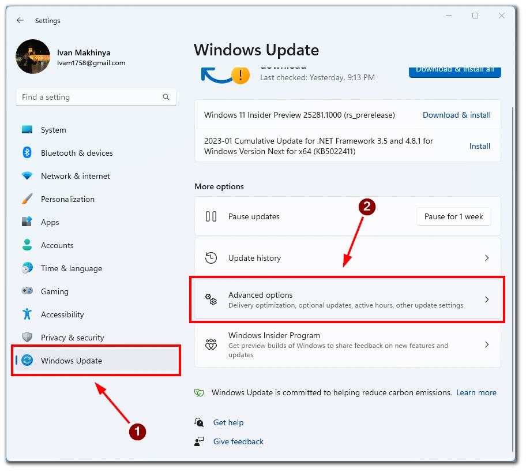The width and height of the screenshot is (526, 472).
Task: Click Download & install all button
Action: point(454,72)
